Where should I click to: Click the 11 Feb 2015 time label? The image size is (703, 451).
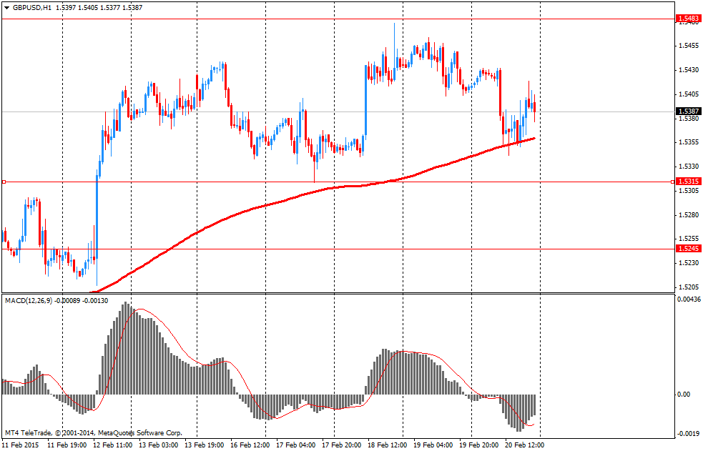coord(21,445)
